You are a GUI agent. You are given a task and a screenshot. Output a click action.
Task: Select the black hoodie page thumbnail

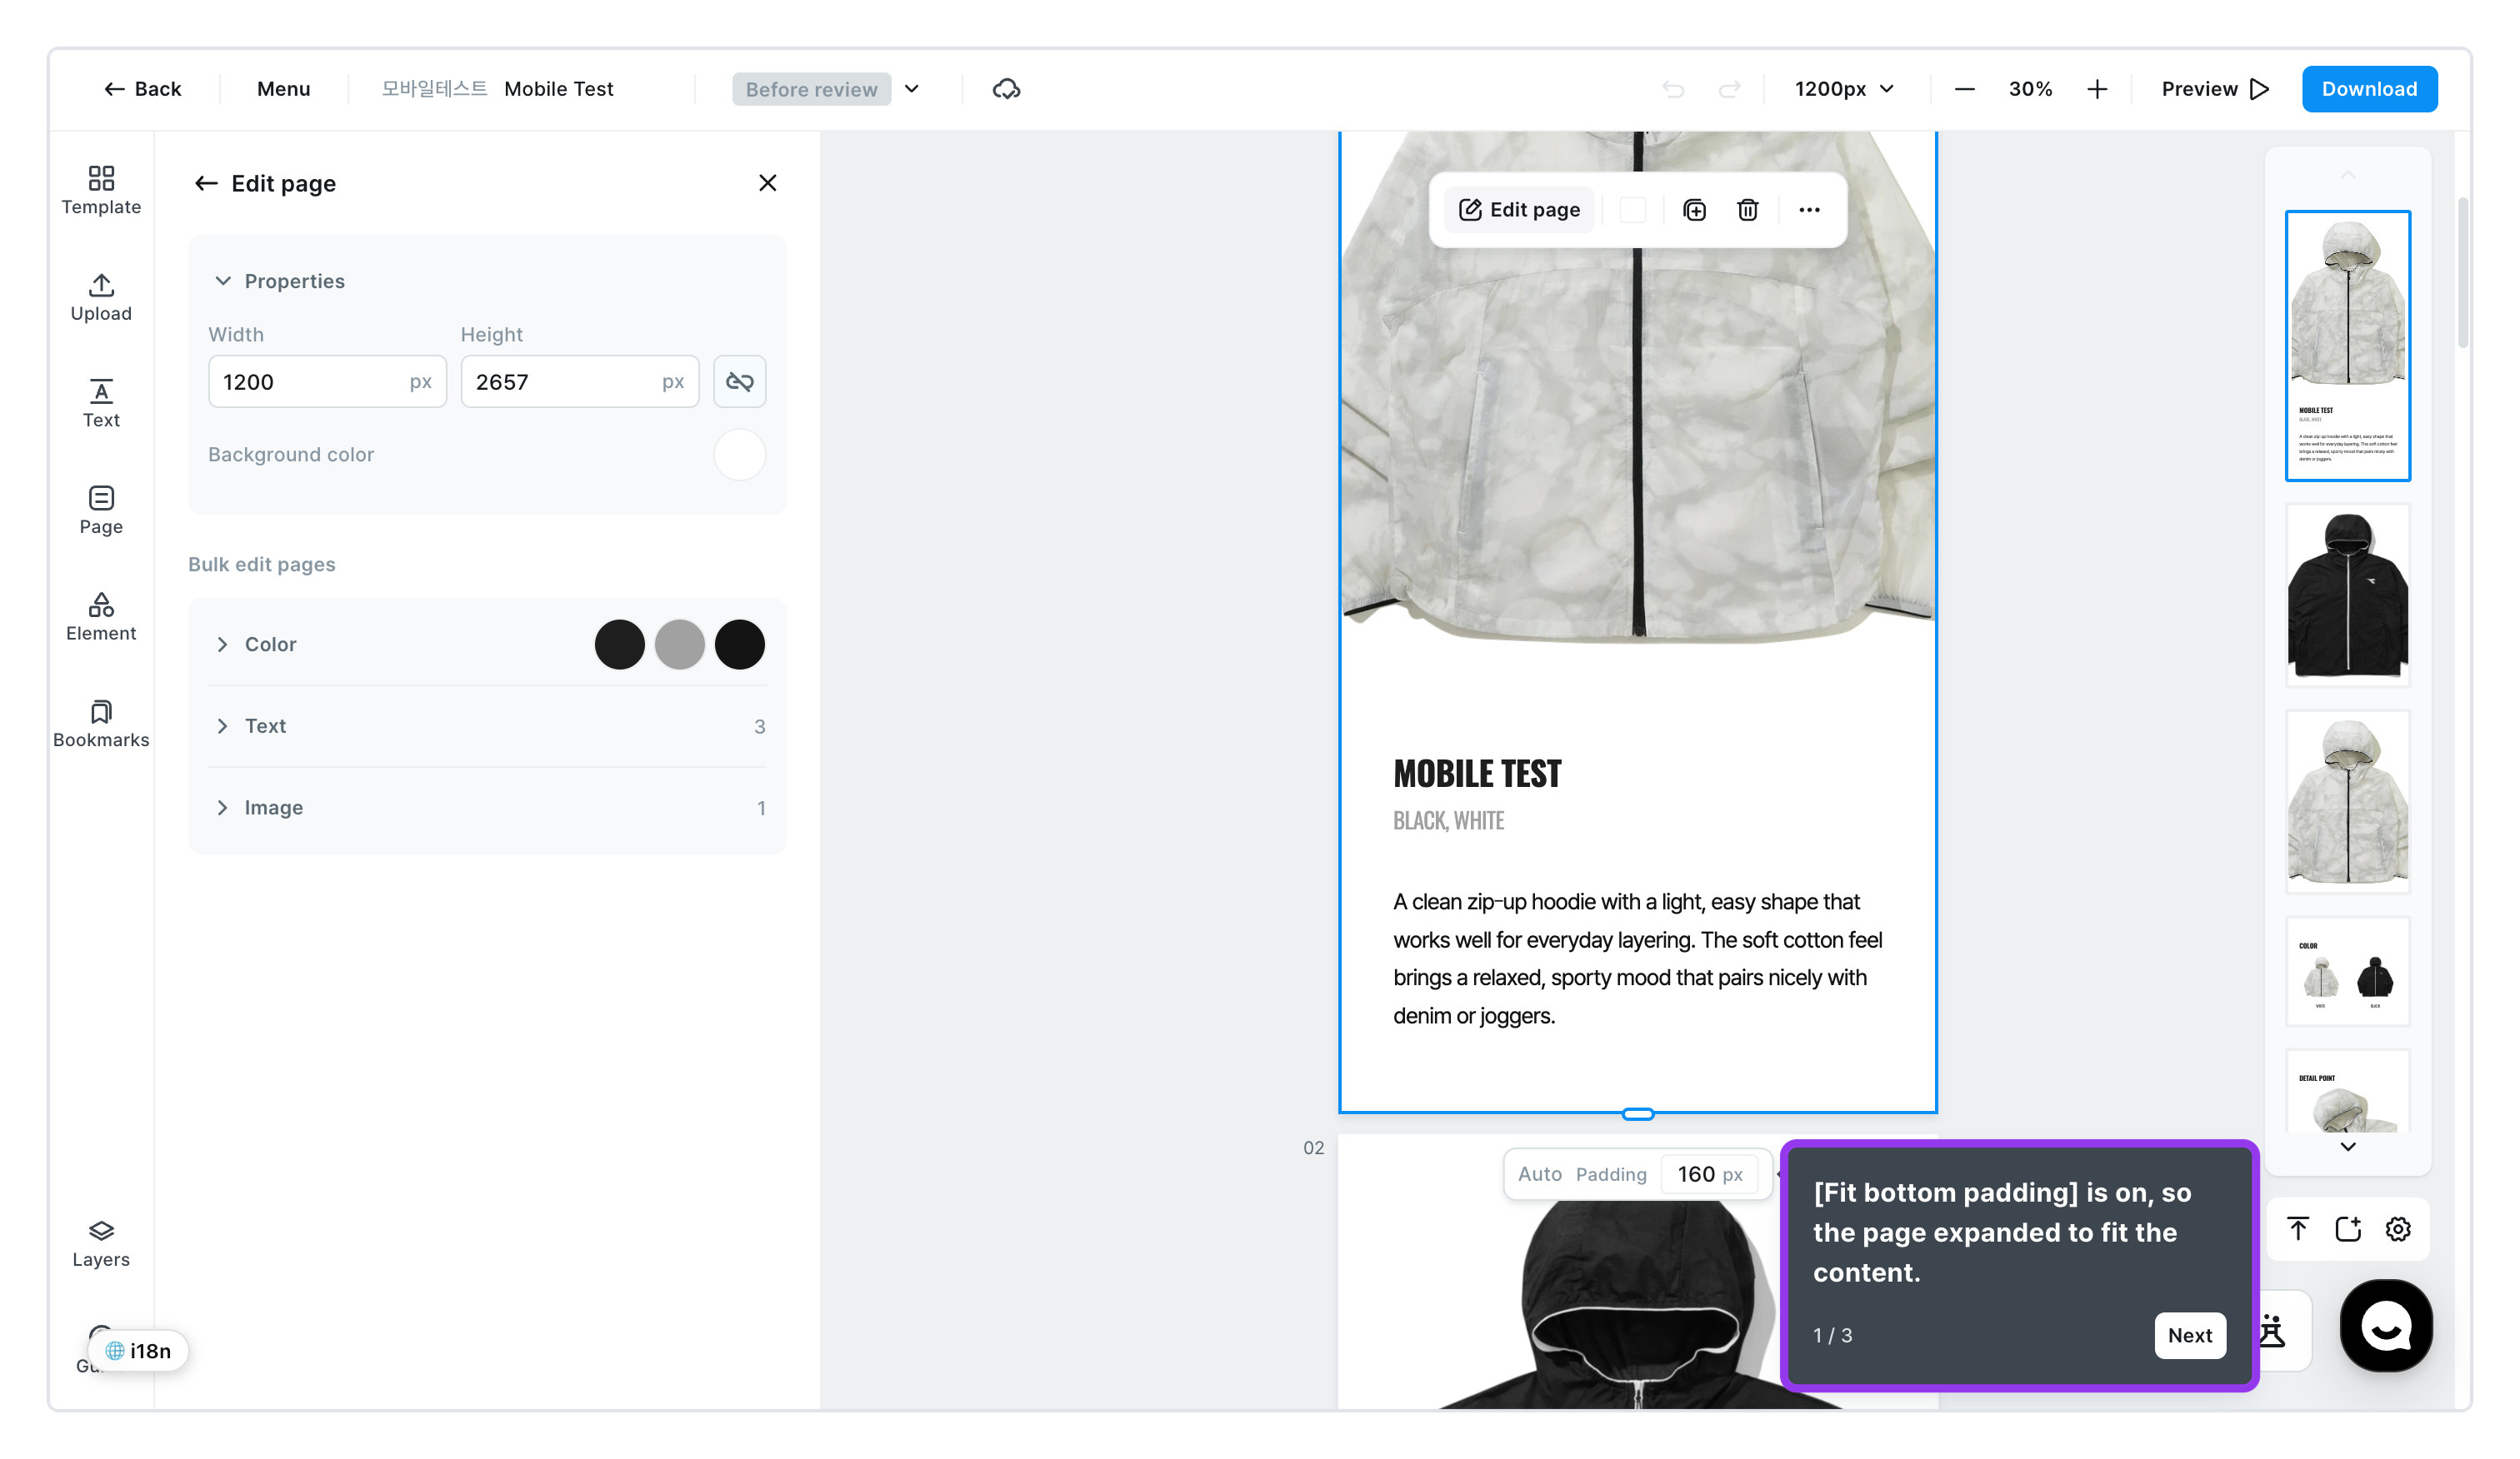click(x=2347, y=595)
